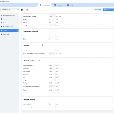The image size is (114, 114).
Task: Open the print settings preset dropdown
Action: click(9, 10)
